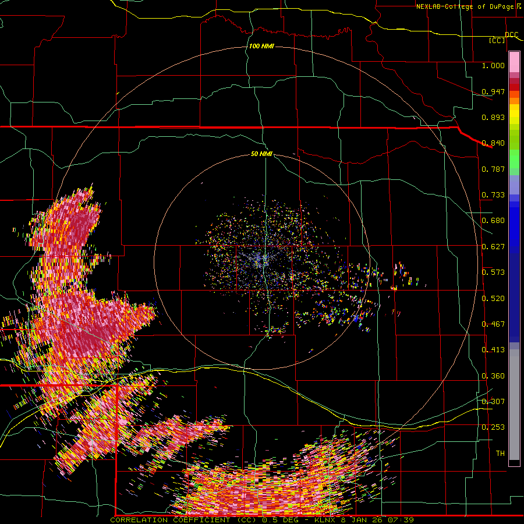Screen dimensions: 524x524
Task: Click the 0.947 scale value
Action: tap(493, 91)
